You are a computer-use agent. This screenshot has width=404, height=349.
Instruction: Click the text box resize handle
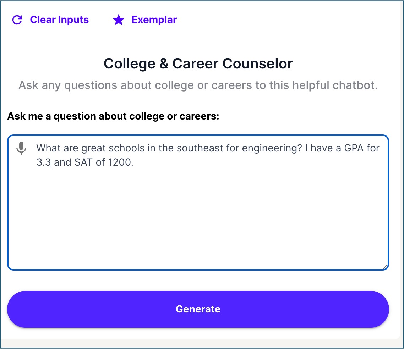tap(385, 267)
